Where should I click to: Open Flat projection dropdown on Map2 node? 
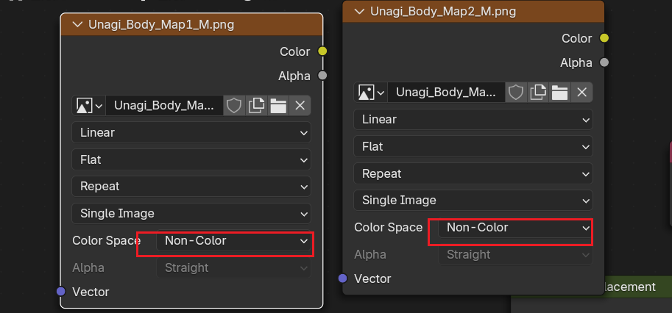click(473, 146)
